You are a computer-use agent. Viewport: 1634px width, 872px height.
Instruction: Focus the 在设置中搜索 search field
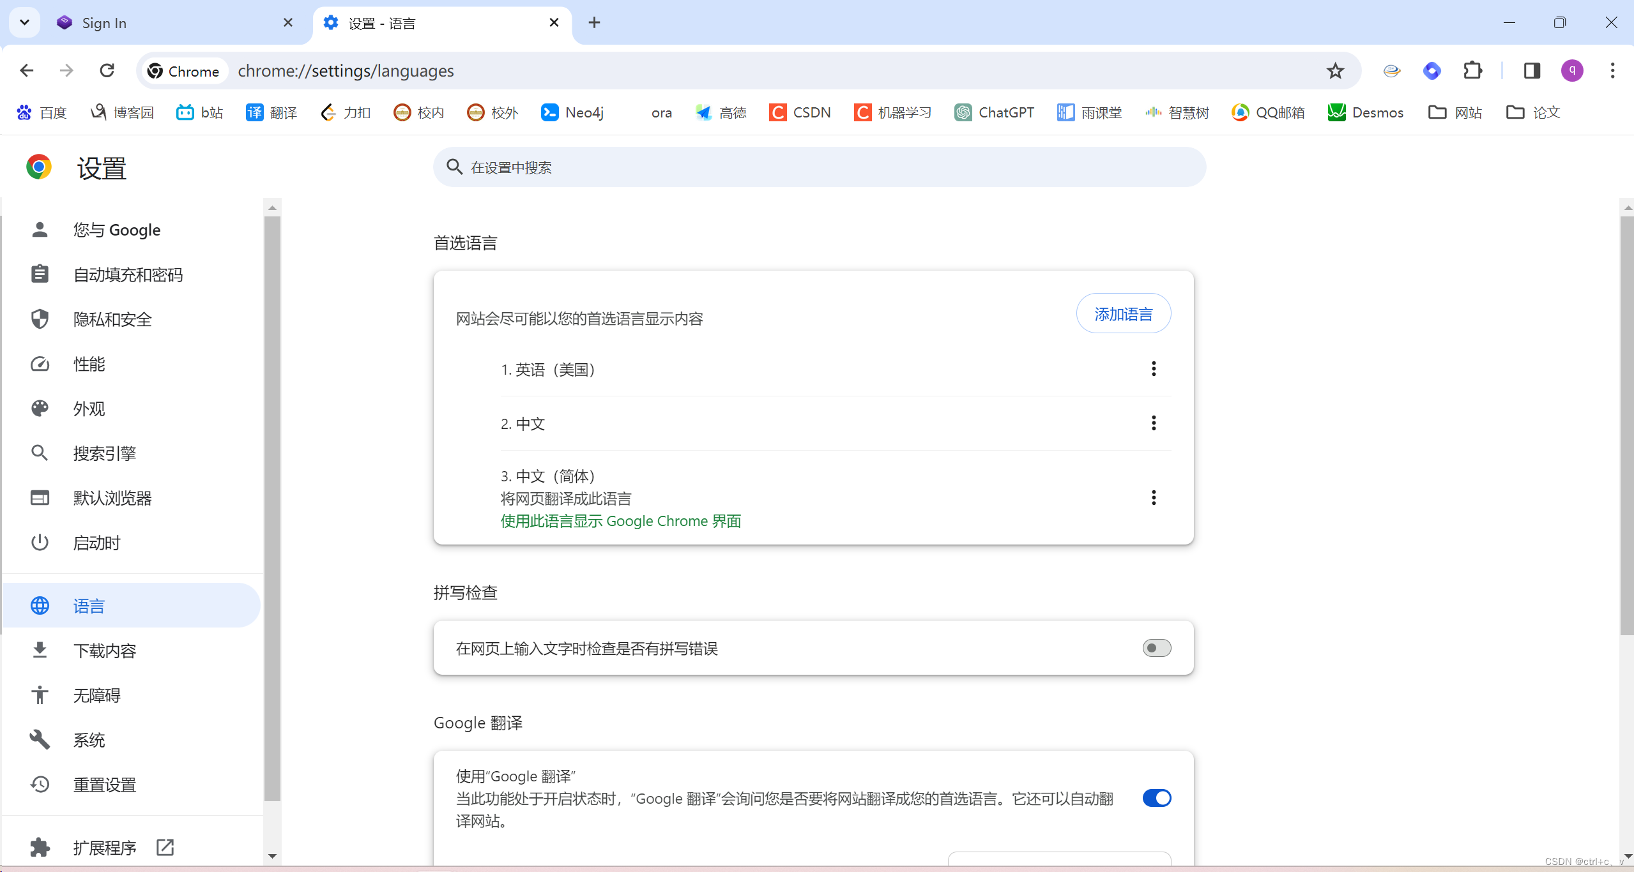coord(820,167)
